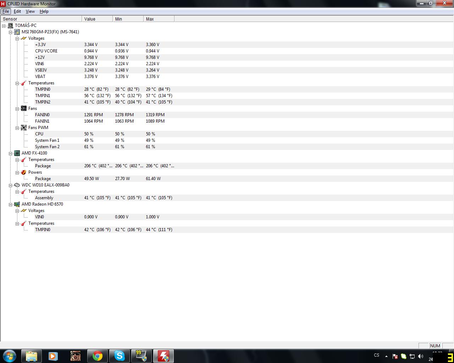Click the hard drive icon beside WDC WD10
This screenshot has width=454, height=363.
[x=17, y=185]
